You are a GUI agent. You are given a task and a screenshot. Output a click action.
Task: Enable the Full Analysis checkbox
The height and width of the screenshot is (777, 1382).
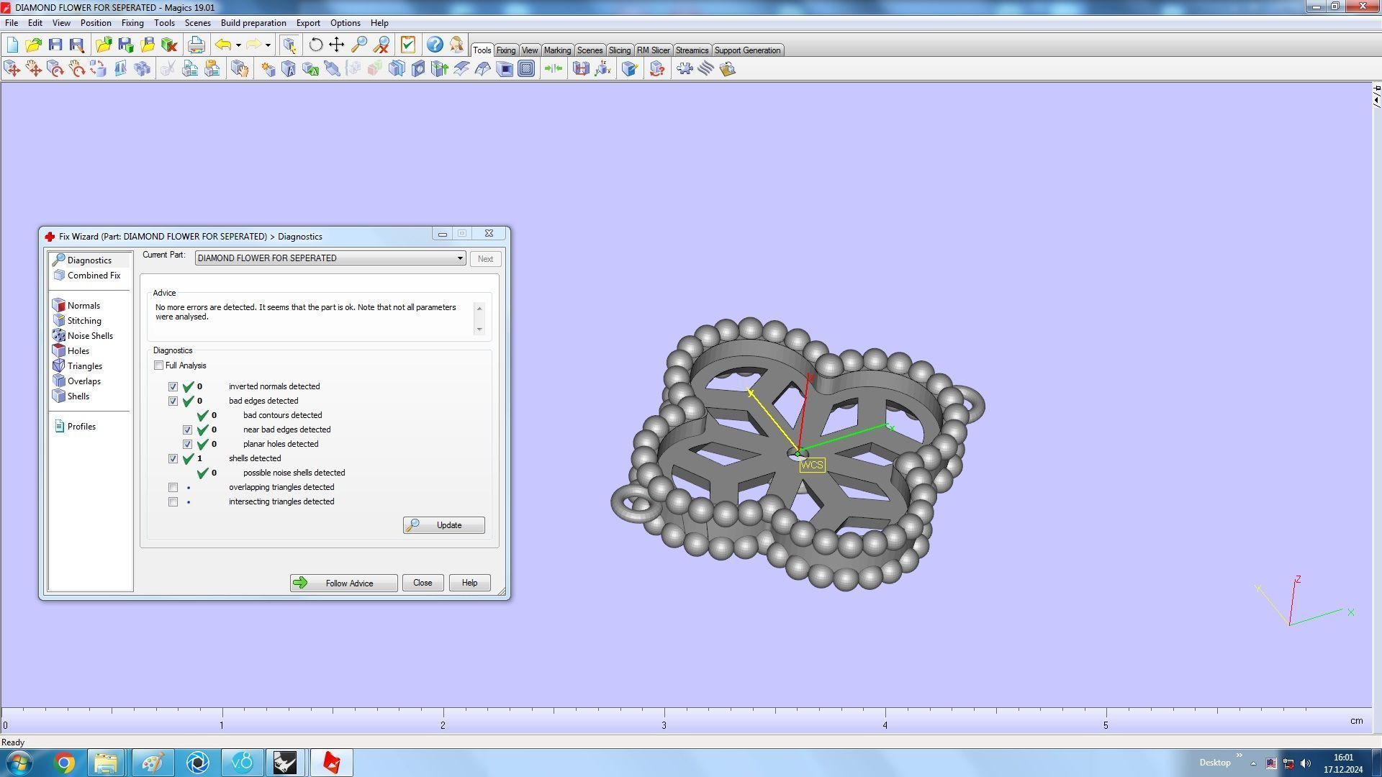pyautogui.click(x=159, y=365)
